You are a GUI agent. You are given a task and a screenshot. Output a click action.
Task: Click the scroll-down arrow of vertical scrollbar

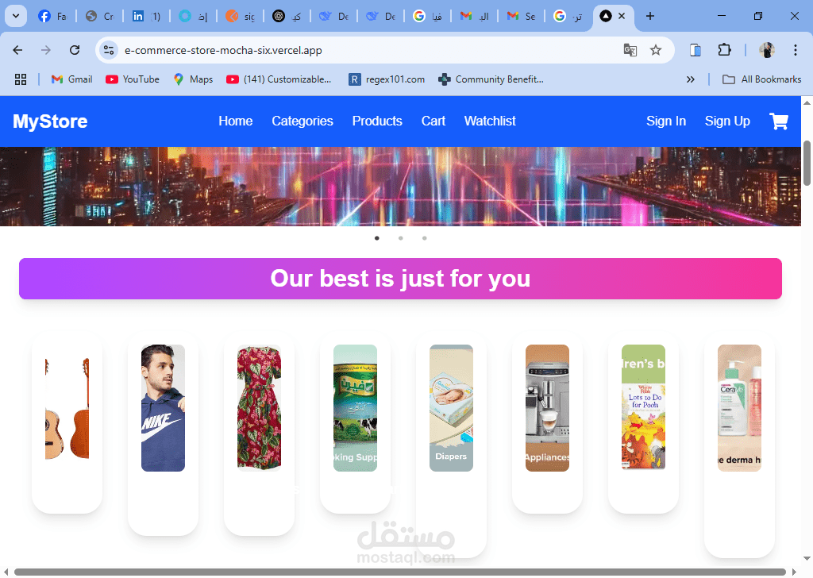(x=807, y=559)
